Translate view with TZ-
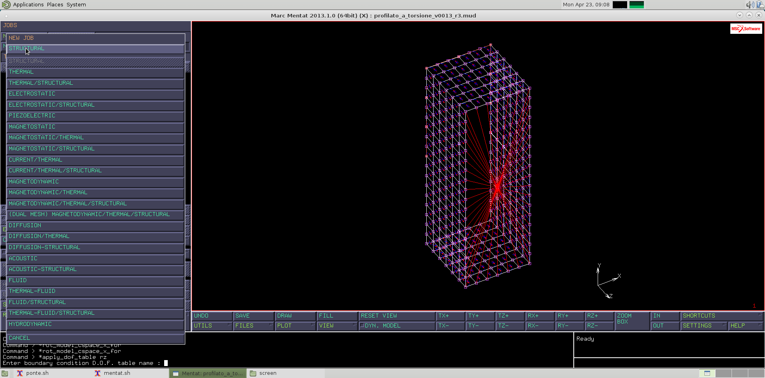Viewport: 765px width, 378px height. coord(510,326)
